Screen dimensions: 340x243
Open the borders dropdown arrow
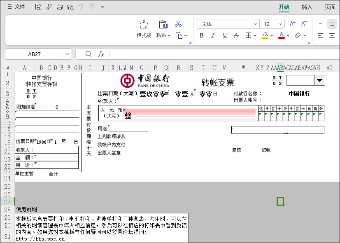click(255, 36)
